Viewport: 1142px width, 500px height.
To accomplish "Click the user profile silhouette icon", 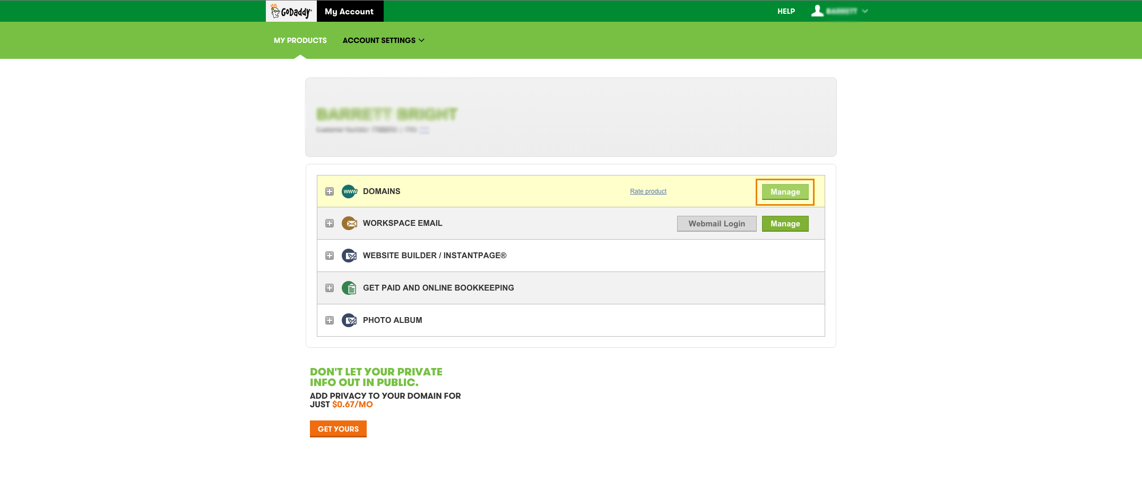I will (817, 11).
